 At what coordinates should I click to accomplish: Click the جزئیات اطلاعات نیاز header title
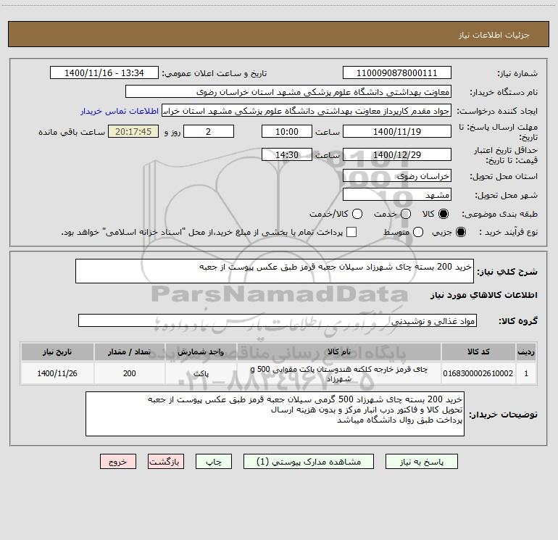(494, 35)
